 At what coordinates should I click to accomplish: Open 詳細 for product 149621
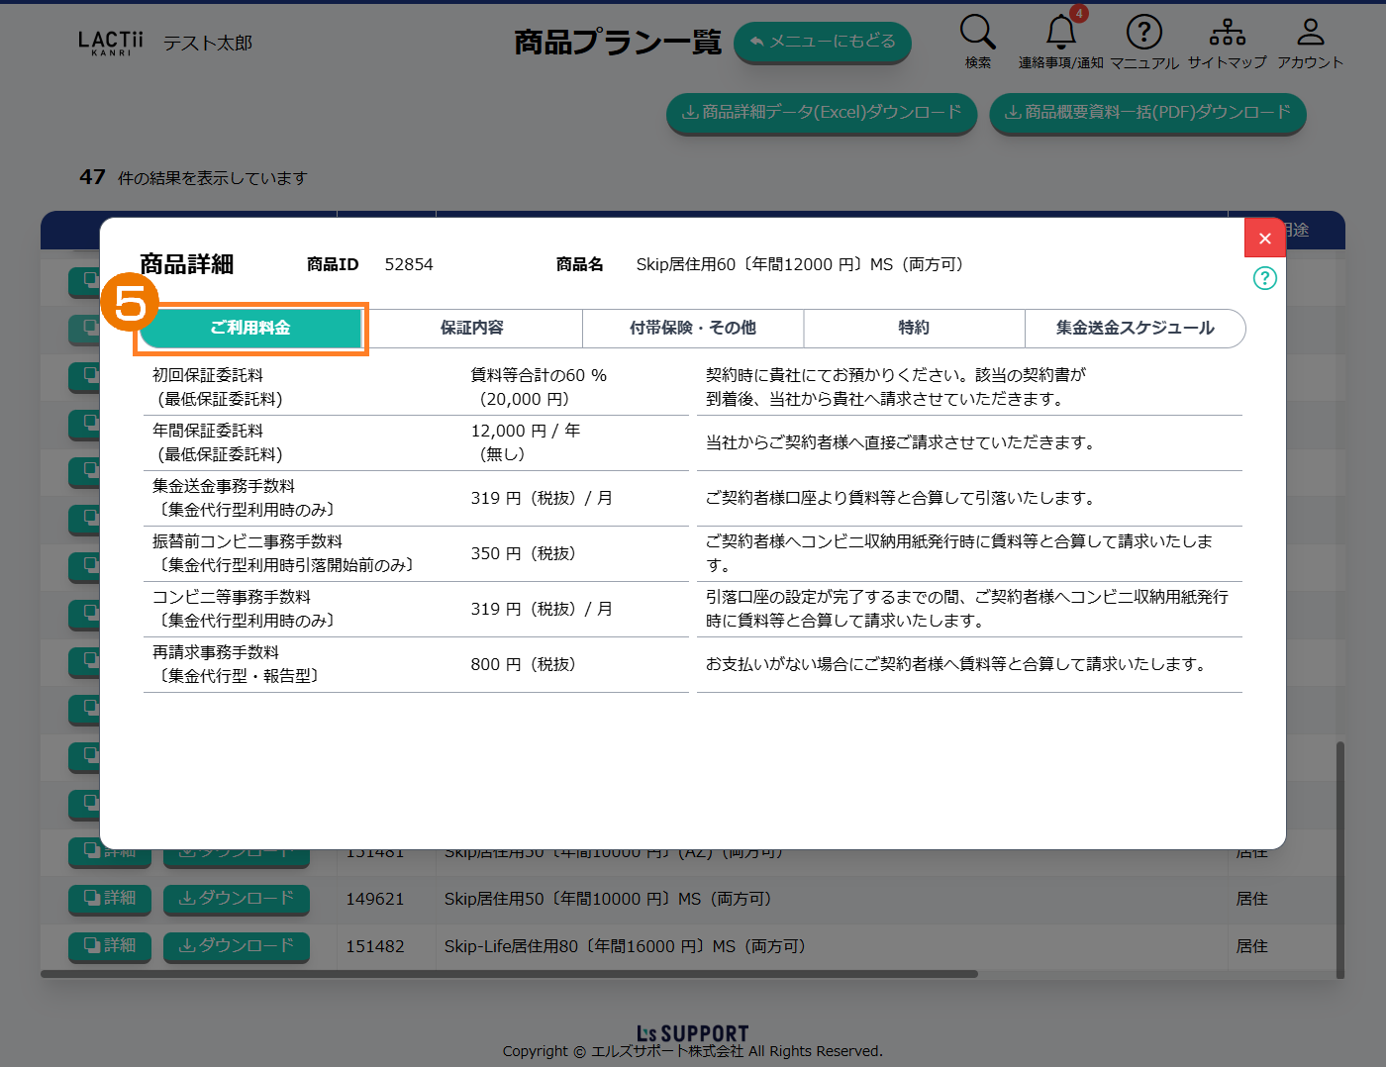point(110,898)
